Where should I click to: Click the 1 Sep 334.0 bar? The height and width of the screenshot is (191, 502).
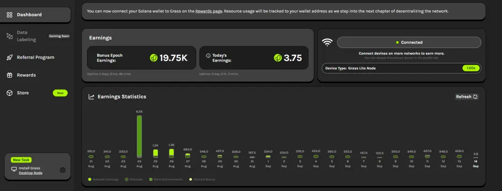tap(268, 157)
